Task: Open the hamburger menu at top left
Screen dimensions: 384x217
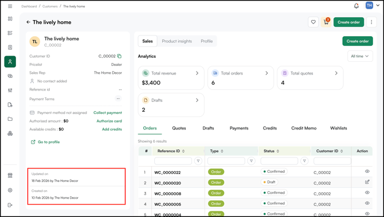Action: 10,6
